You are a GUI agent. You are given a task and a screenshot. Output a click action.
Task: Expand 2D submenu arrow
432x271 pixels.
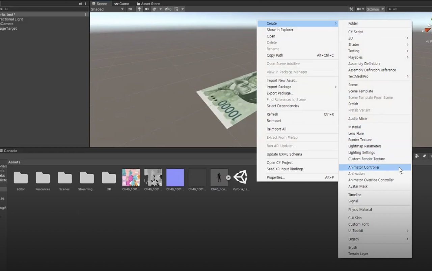pos(408,38)
